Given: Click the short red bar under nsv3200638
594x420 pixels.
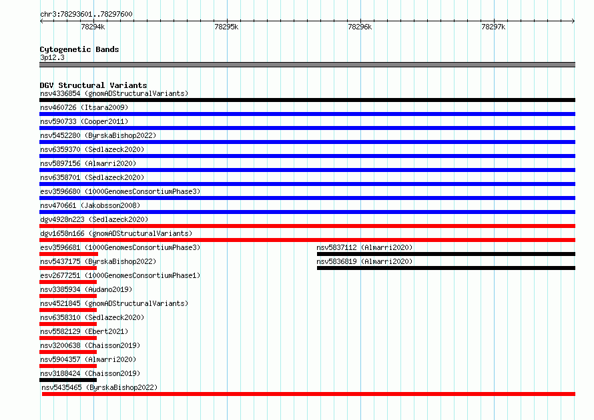Looking at the screenshot, I should (x=68, y=352).
